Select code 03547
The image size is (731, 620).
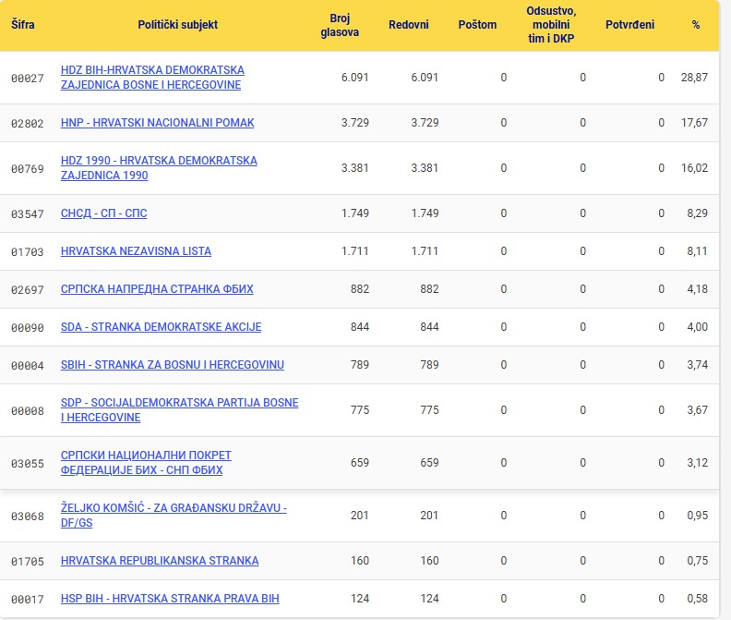[x=28, y=213]
